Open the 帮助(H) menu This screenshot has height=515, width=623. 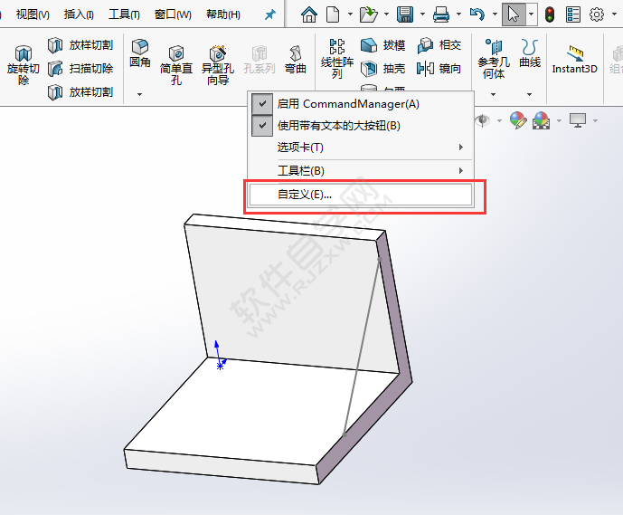click(x=223, y=15)
